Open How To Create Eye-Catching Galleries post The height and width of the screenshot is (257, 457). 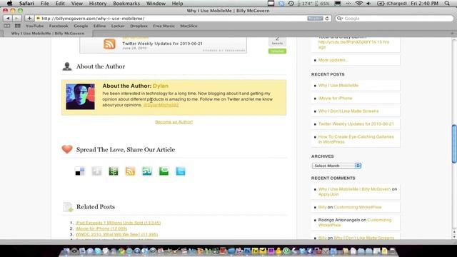point(356,139)
